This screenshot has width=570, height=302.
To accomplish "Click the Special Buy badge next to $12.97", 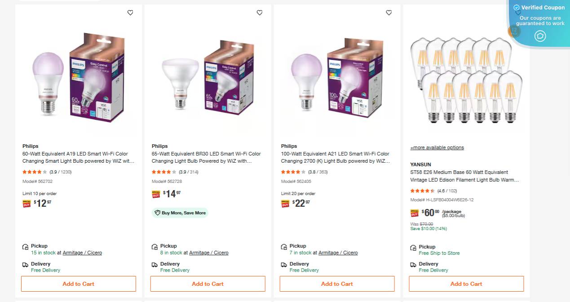I will (27, 203).
